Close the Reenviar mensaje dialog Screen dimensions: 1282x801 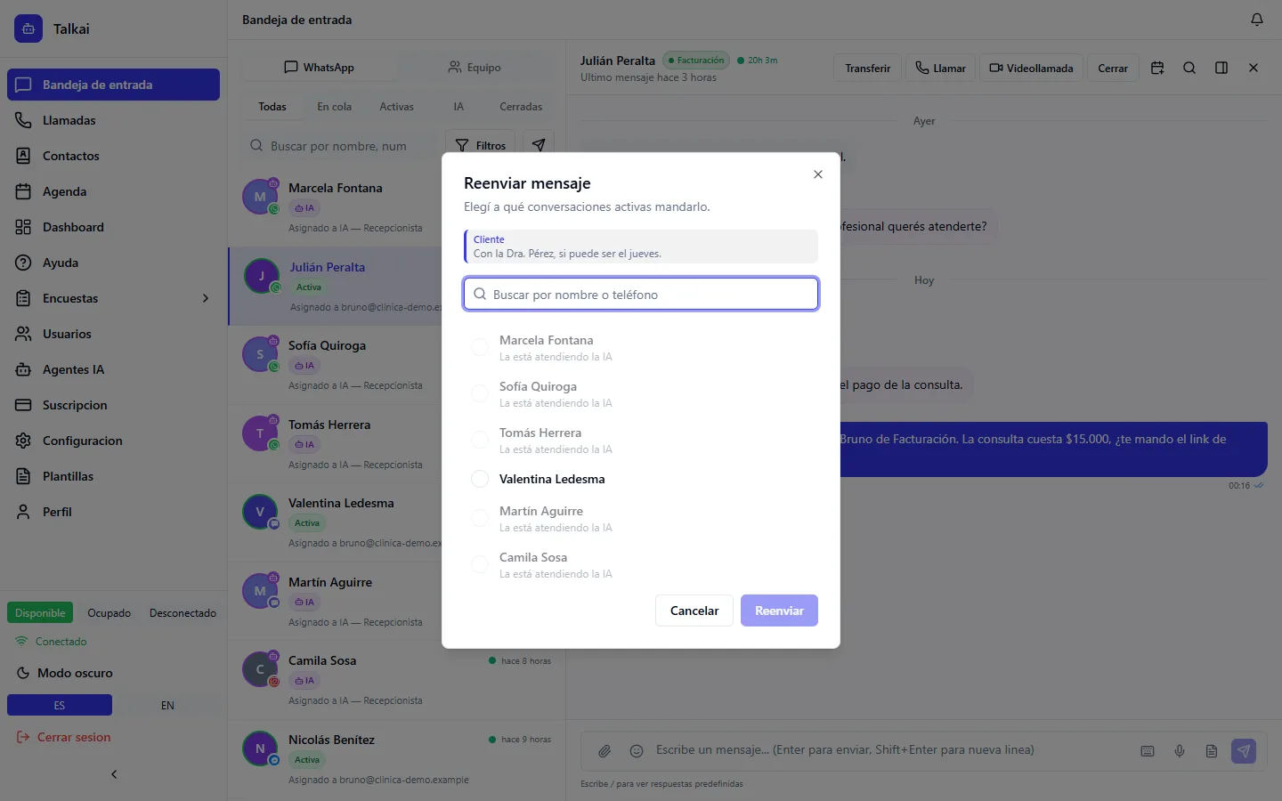coord(818,174)
